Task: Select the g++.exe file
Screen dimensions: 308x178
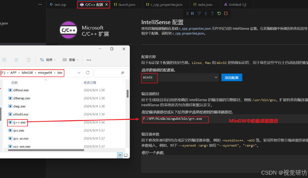Action: pyautogui.click(x=19, y=123)
